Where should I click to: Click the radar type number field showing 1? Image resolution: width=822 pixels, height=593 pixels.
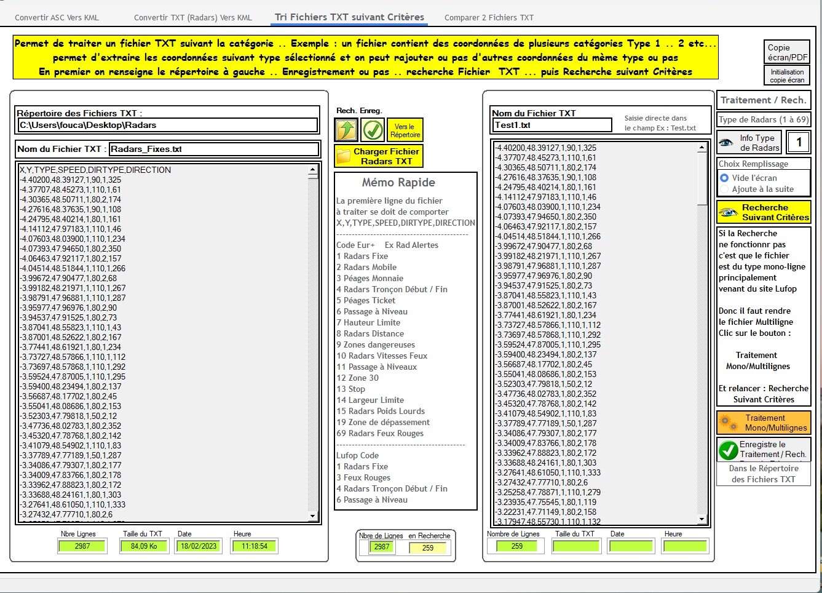[x=799, y=143]
